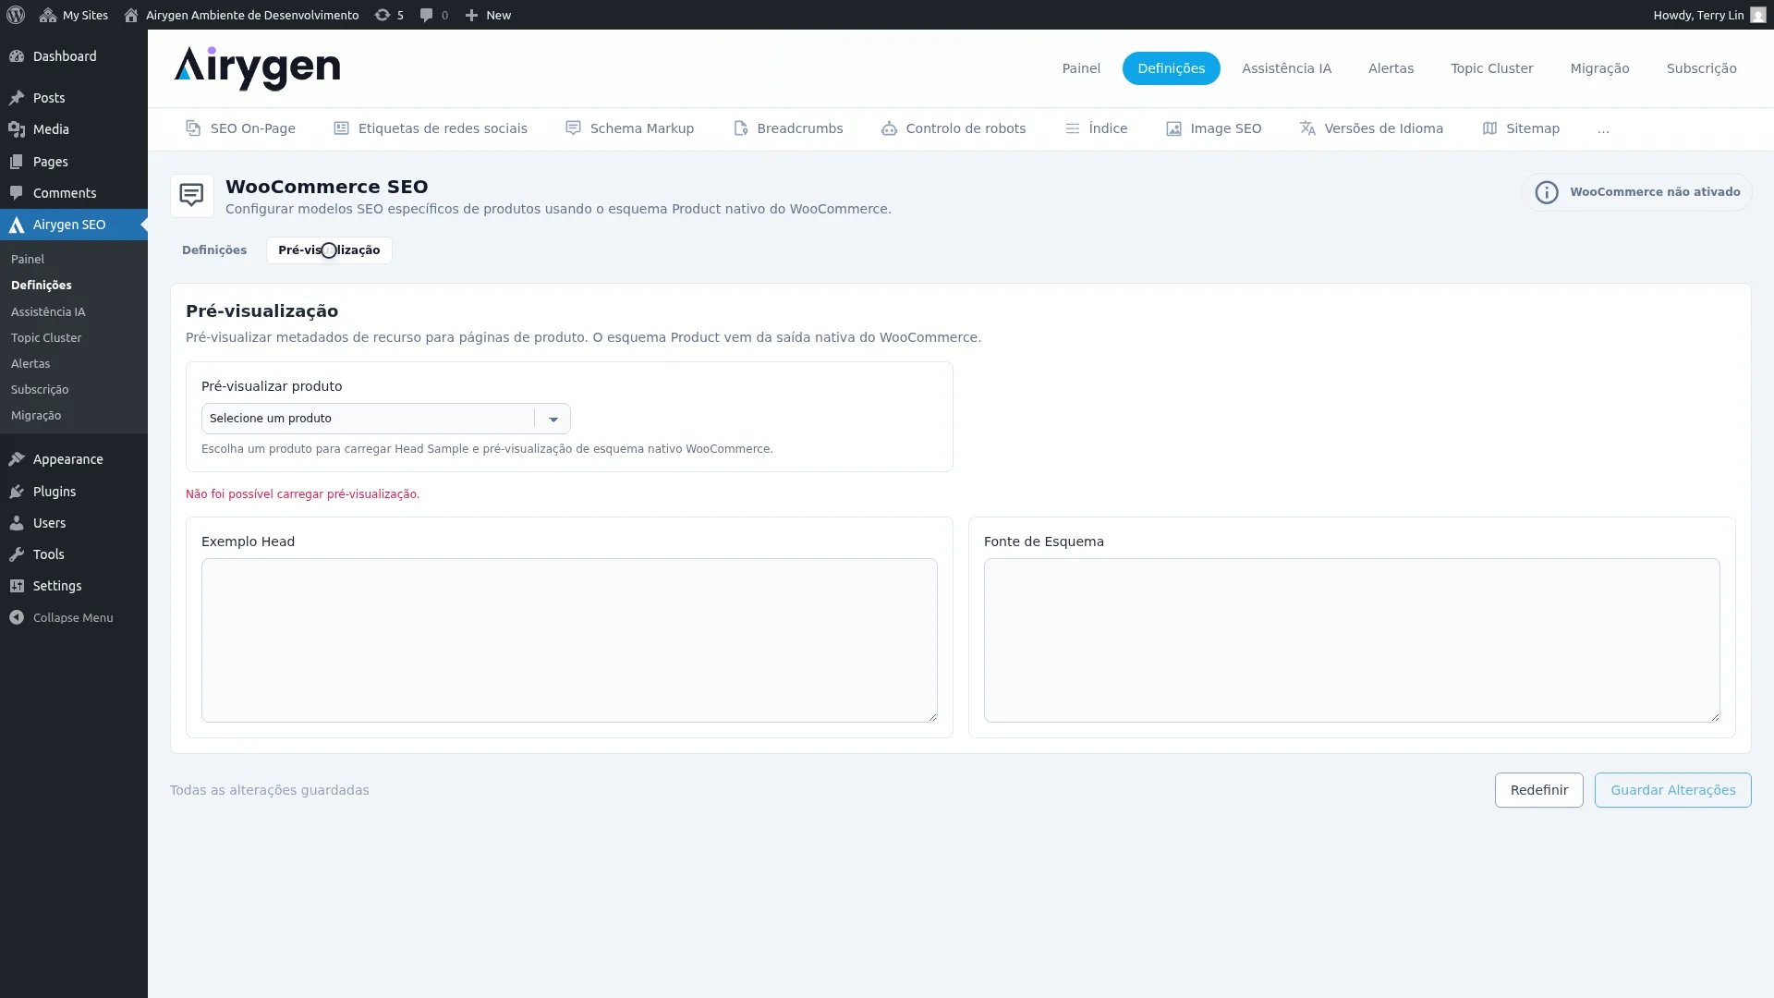1774x998 pixels.
Task: Select Airygen SEO sidebar menu
Action: tap(74, 225)
